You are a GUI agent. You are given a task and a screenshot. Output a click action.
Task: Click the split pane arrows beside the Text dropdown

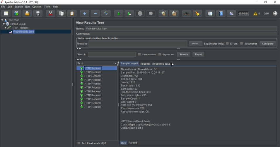pos(118,64)
